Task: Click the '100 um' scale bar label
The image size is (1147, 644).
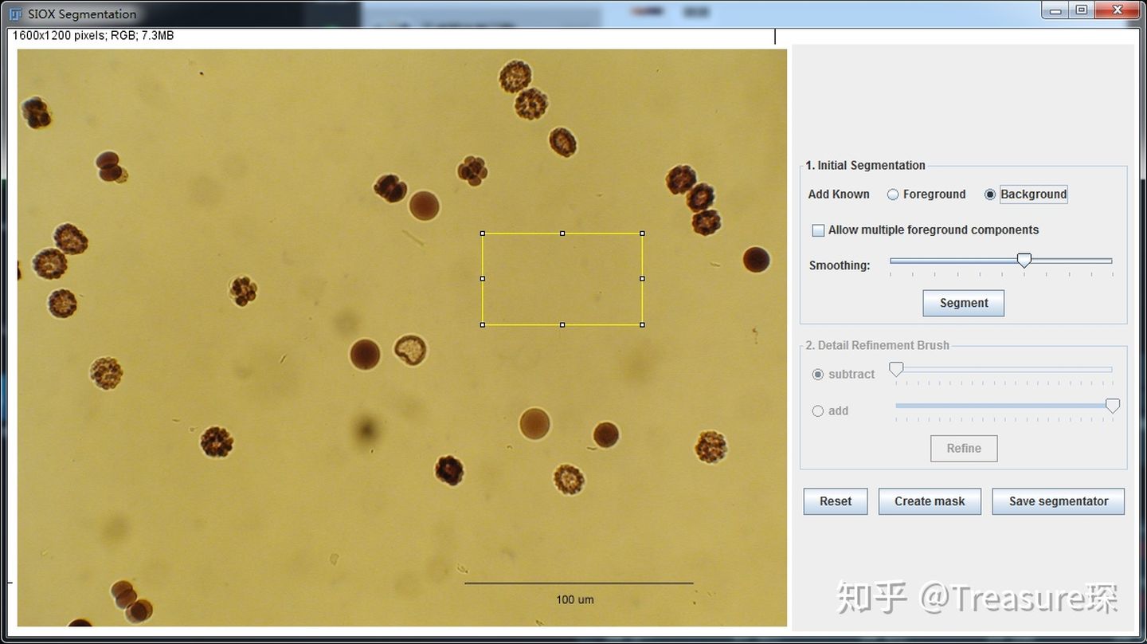Action: [x=575, y=599]
